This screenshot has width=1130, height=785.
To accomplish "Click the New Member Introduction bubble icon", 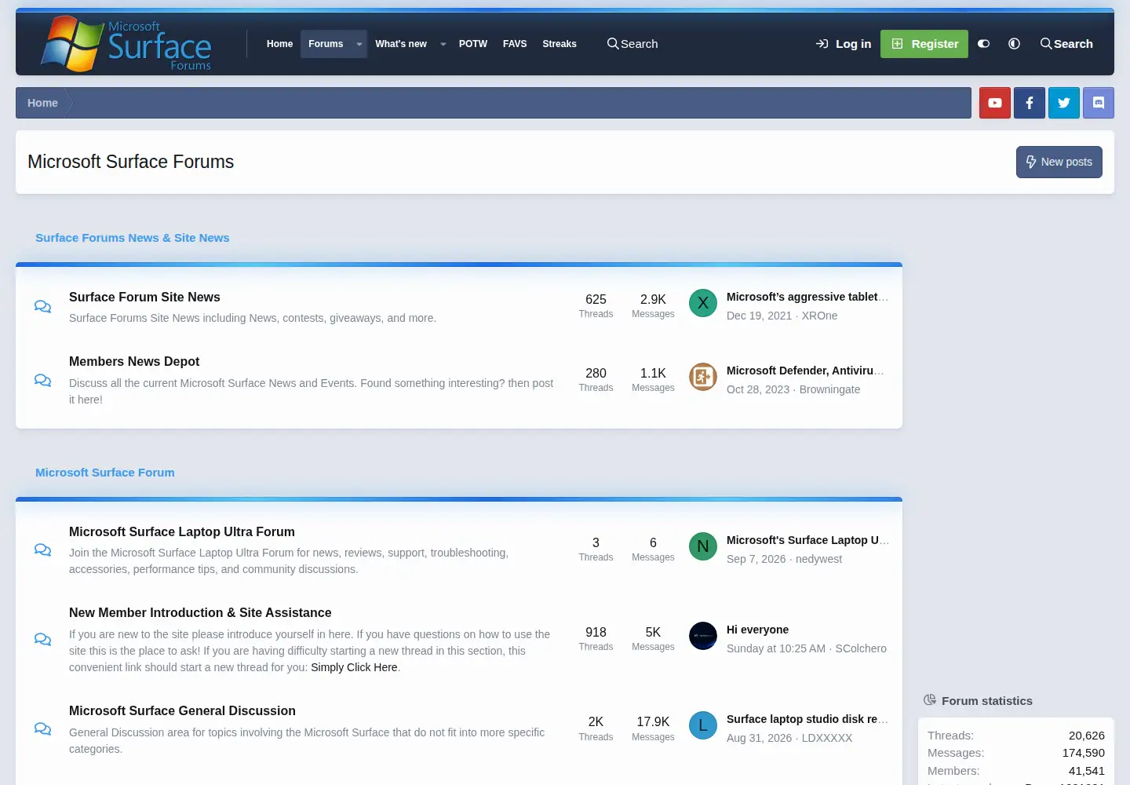I will 42,639.
